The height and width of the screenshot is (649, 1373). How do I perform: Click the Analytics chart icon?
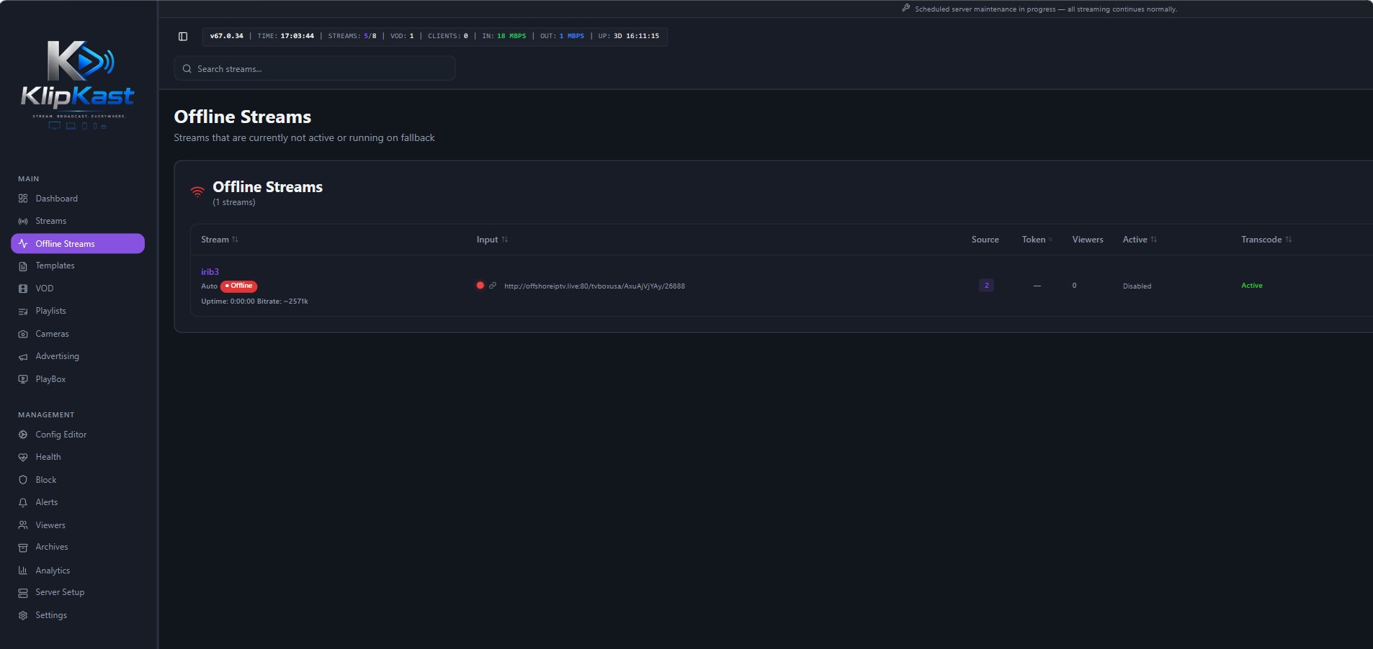pyautogui.click(x=23, y=571)
